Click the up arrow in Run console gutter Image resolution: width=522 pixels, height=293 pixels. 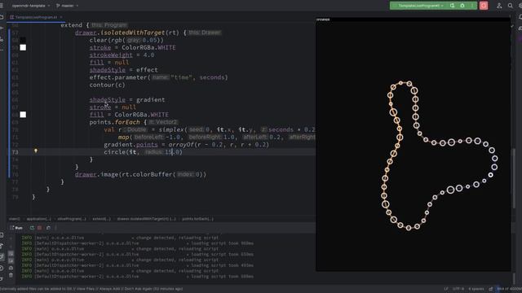[x=11, y=238]
